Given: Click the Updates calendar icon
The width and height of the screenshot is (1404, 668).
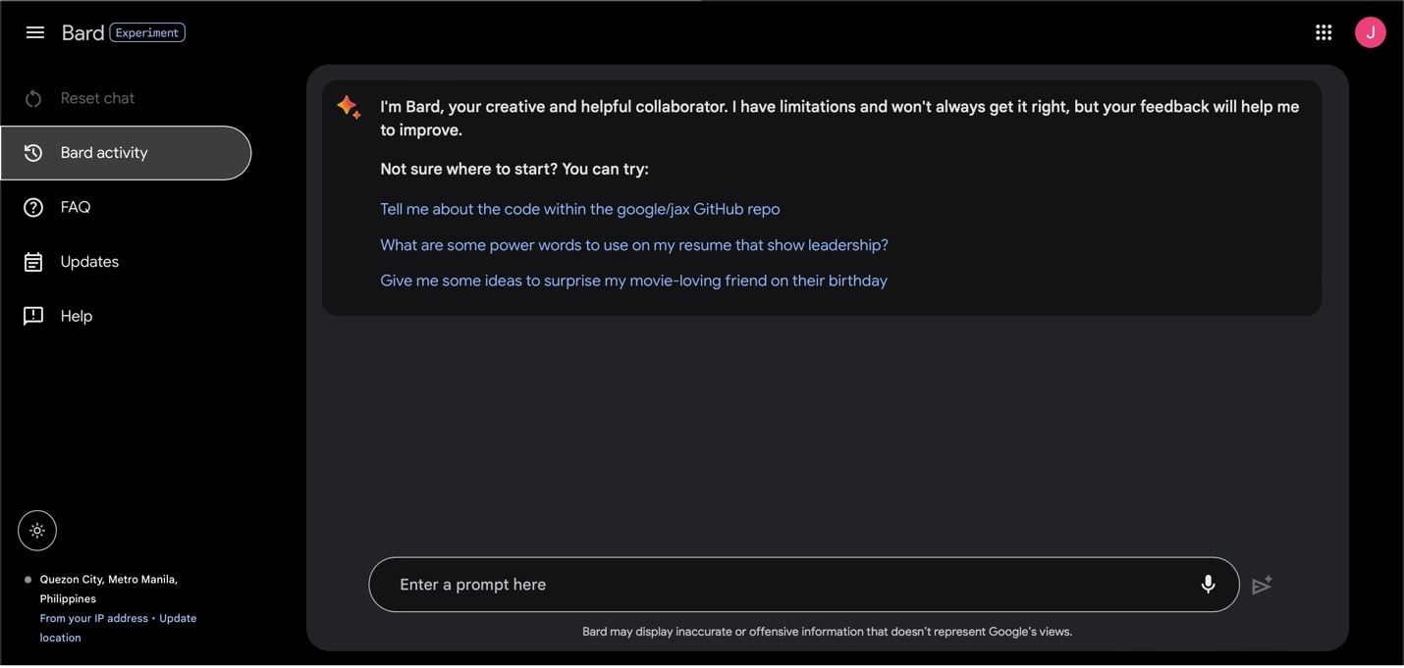Looking at the screenshot, I should (x=33, y=262).
